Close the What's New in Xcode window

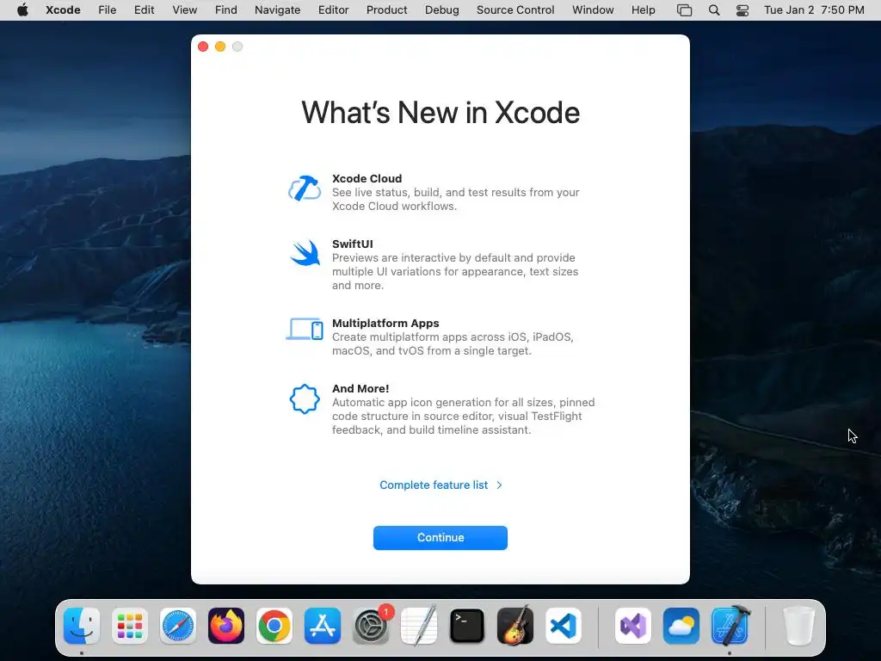[203, 46]
